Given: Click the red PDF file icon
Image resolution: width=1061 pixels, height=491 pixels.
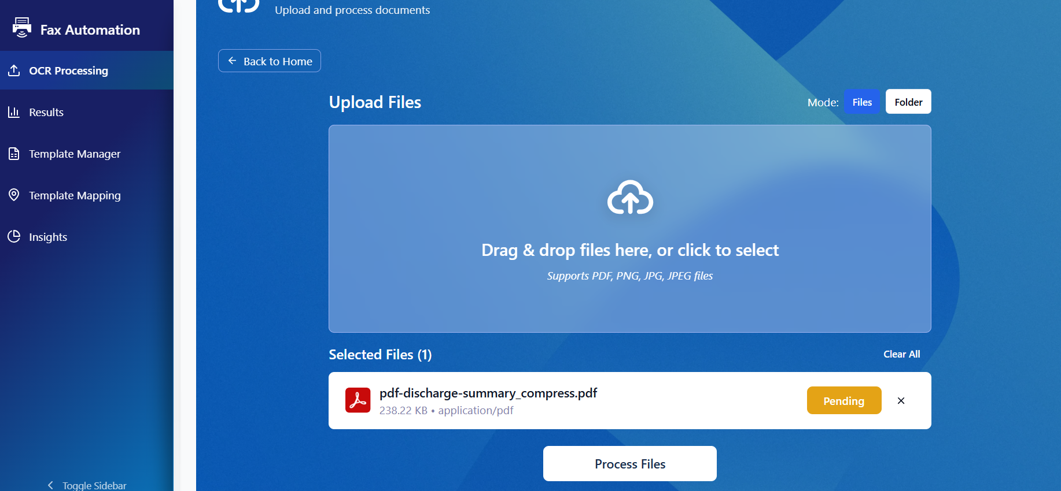Looking at the screenshot, I should [x=358, y=400].
